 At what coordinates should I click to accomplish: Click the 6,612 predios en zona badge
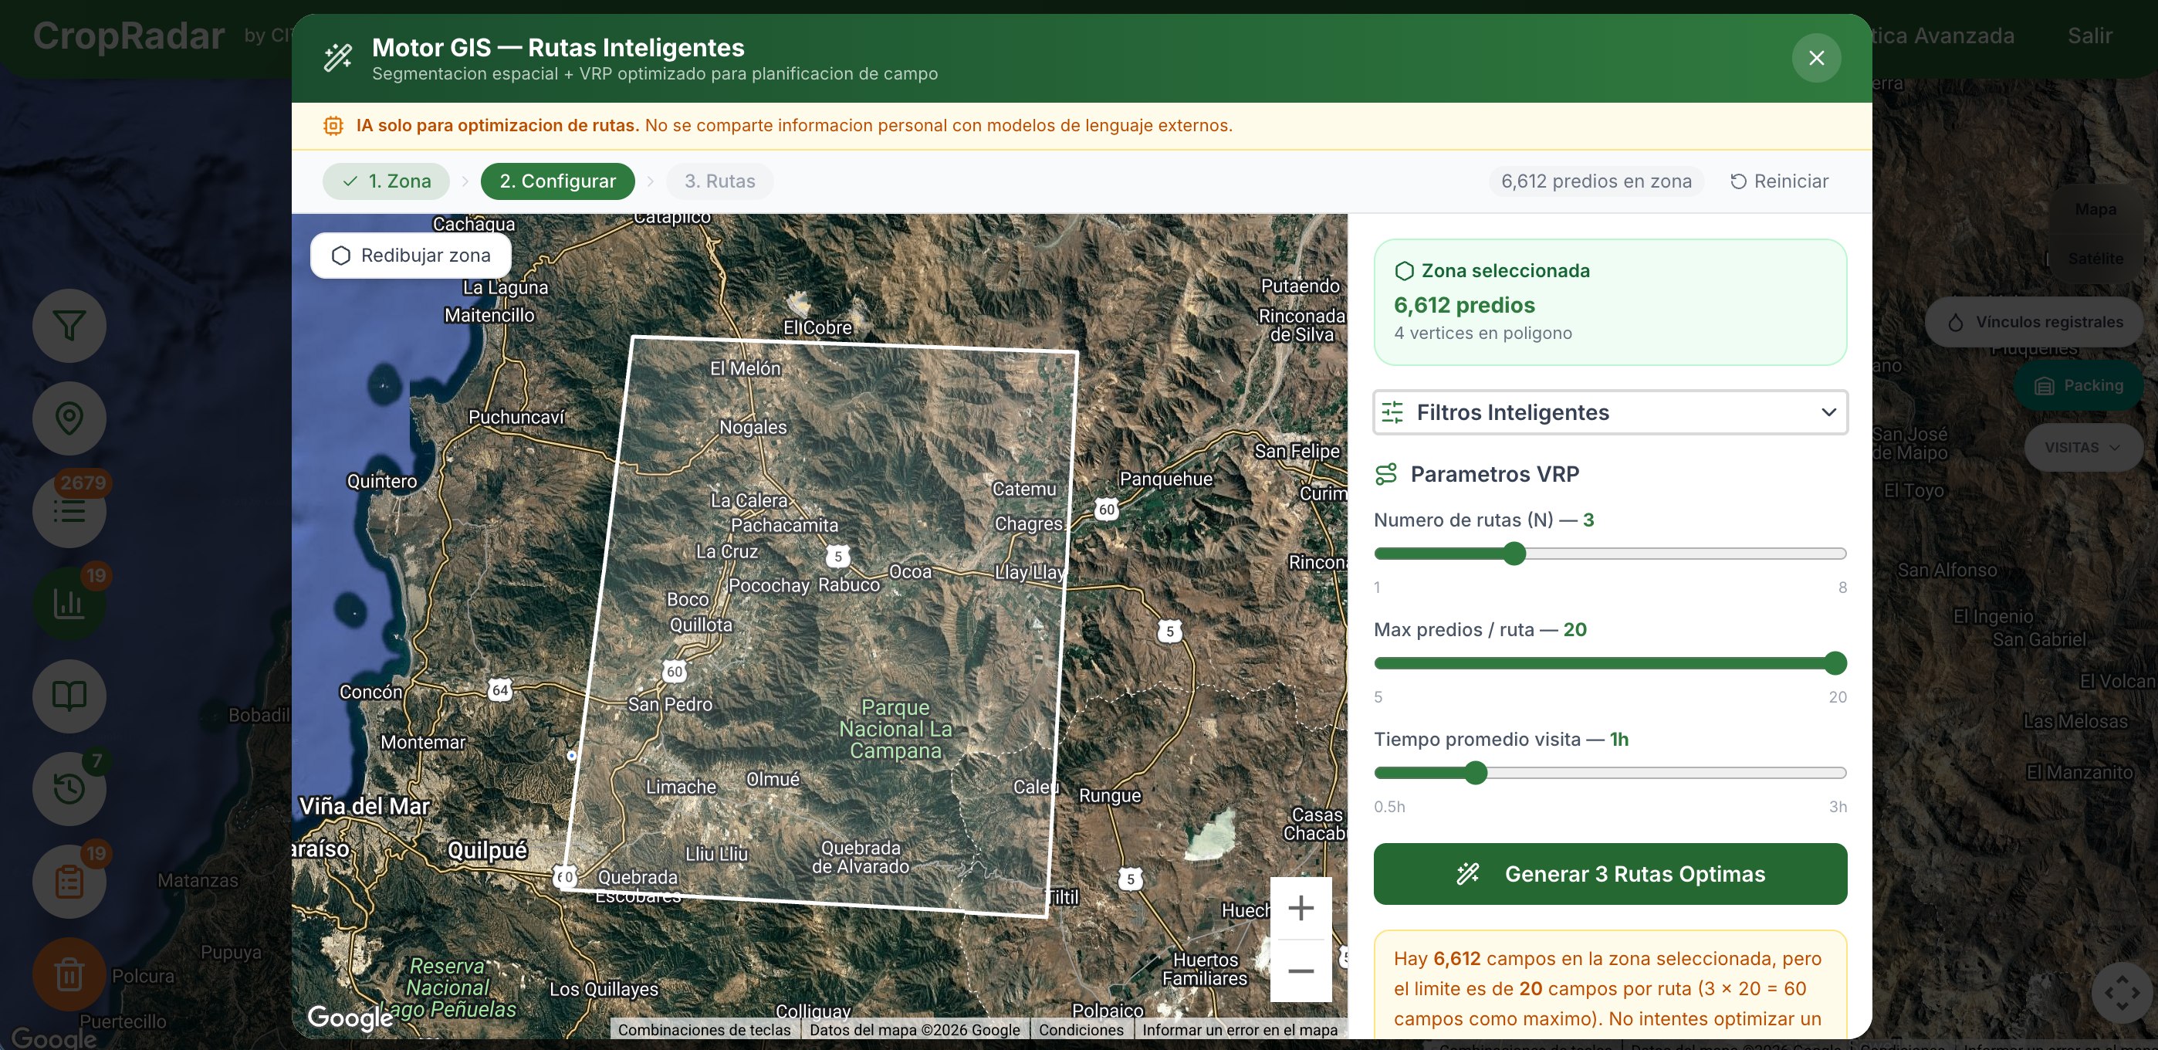[1596, 181]
